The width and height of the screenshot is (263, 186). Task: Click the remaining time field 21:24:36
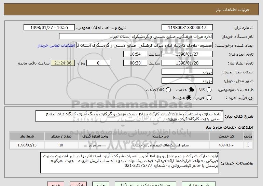(63, 63)
